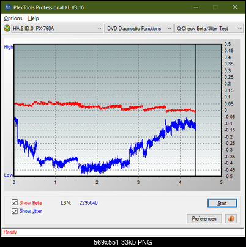Click the Ready status bar text
The image size is (246, 247).
pyautogui.click(x=10, y=232)
